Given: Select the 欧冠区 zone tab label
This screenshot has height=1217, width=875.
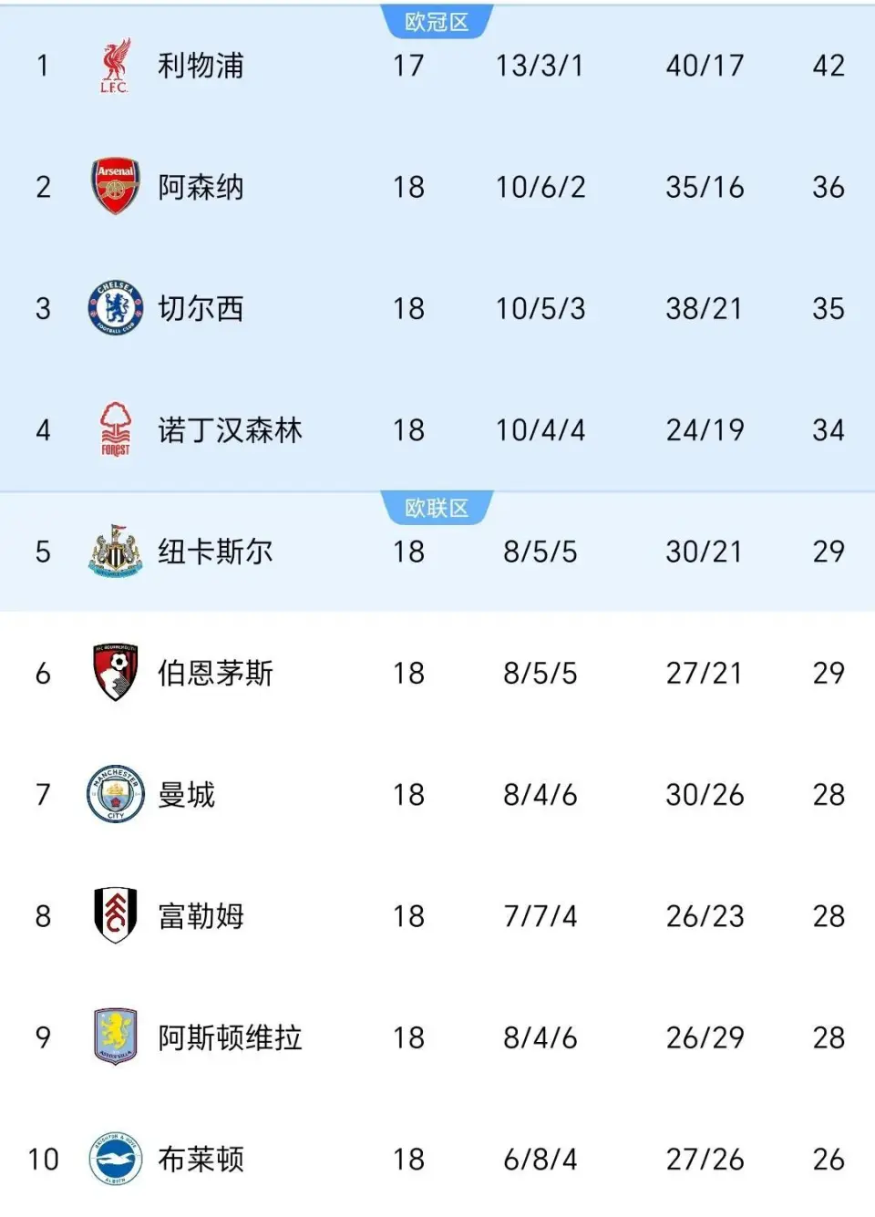Looking at the screenshot, I should click(437, 22).
